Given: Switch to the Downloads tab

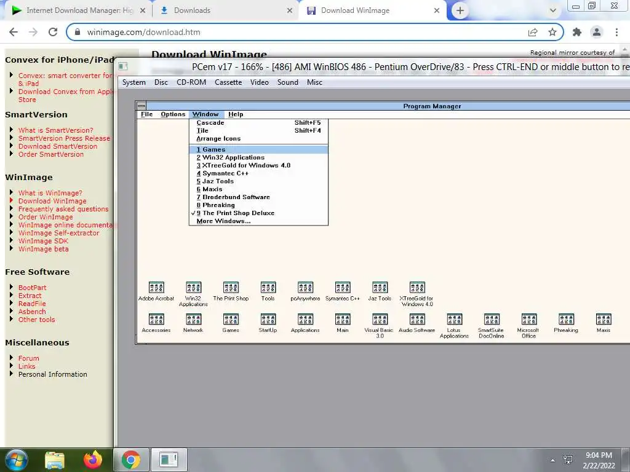Looking at the screenshot, I should 226,10.
